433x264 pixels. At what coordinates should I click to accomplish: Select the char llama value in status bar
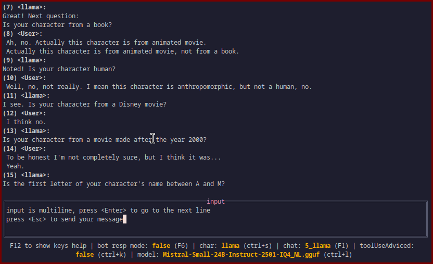[x=232, y=245]
